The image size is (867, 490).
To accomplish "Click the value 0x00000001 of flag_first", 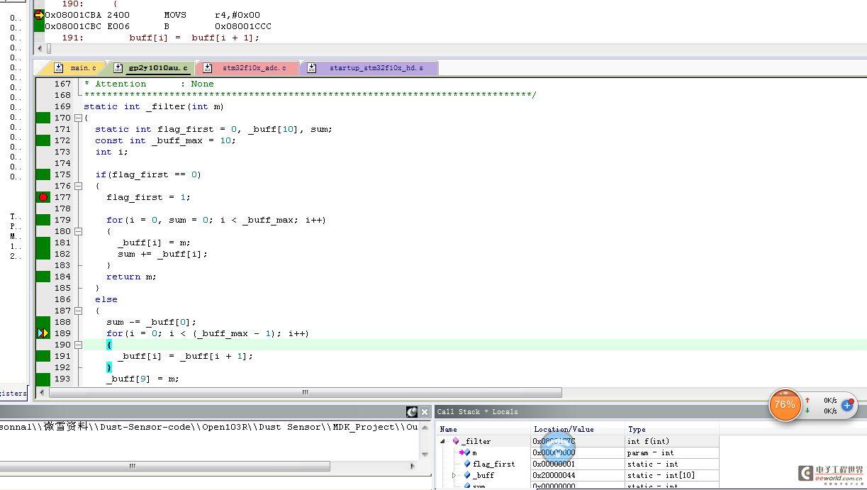I will coord(554,464).
